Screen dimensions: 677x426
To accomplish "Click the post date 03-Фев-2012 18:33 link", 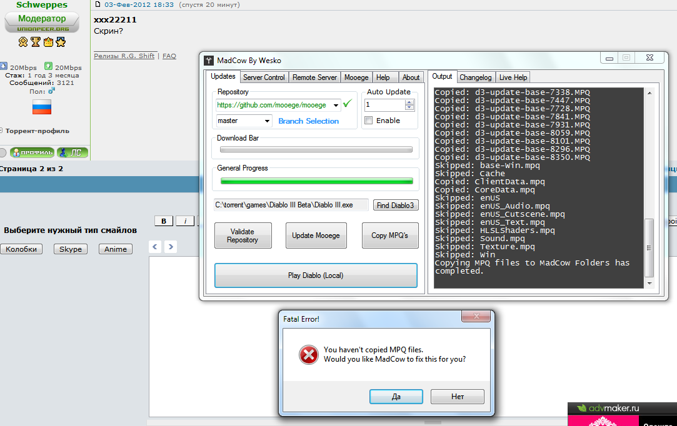I will [x=139, y=5].
